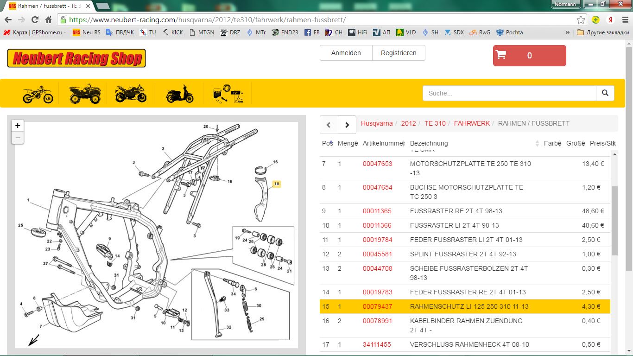Sort table by Bezeichnung column
This screenshot has height=356, width=633.
click(475, 143)
